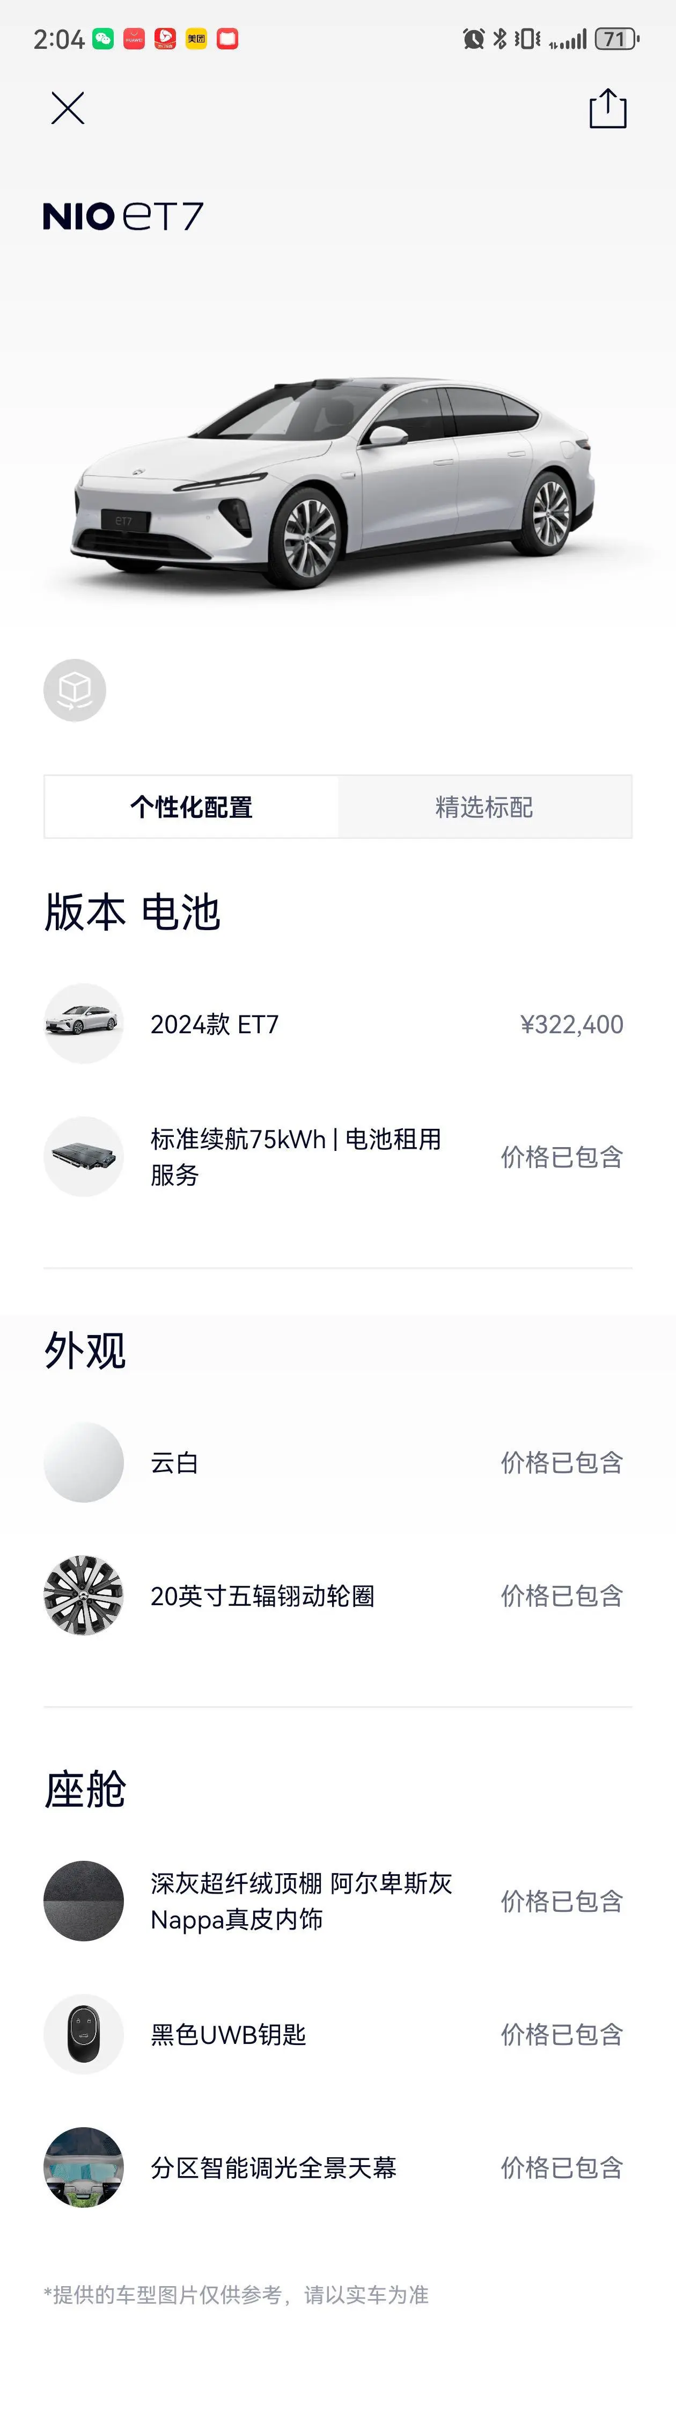Tap the WeChat icon in status bar
Viewport: 676px width, 2422px height.
coord(103,39)
